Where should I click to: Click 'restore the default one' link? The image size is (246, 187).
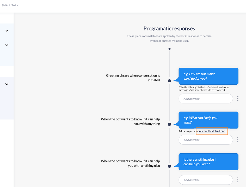tap(212, 131)
